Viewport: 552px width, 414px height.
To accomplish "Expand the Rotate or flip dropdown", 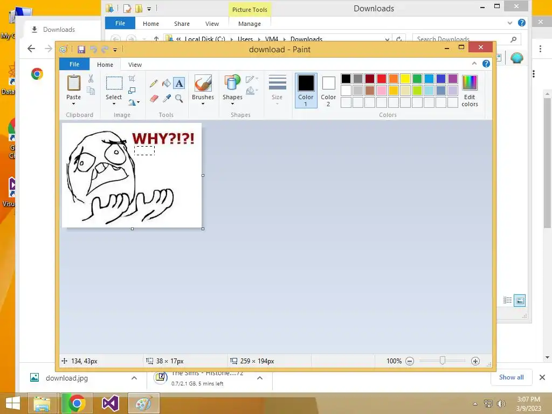I will 134,102.
